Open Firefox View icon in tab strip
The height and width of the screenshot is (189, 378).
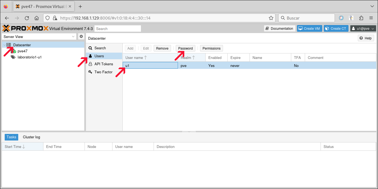coord(6,6)
